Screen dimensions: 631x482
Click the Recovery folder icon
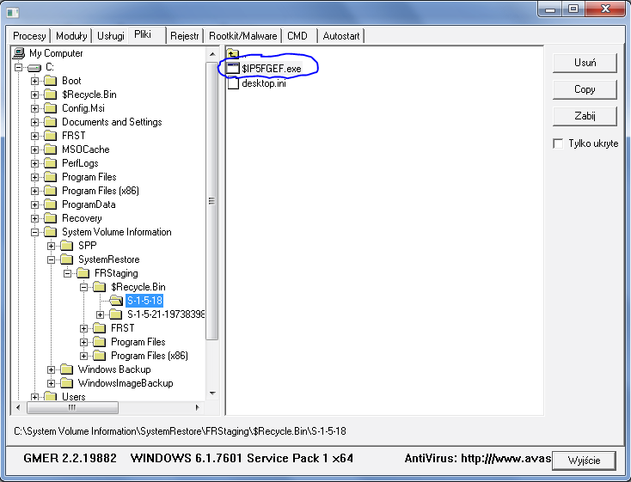(51, 218)
